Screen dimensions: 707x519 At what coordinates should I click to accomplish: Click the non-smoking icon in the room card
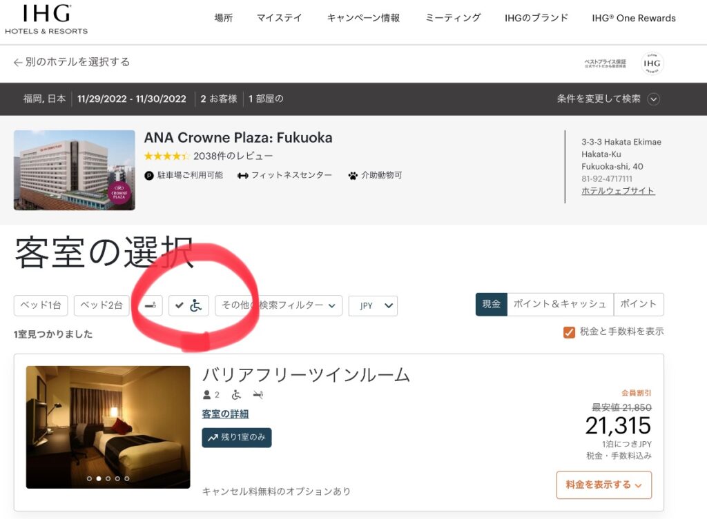[258, 395]
